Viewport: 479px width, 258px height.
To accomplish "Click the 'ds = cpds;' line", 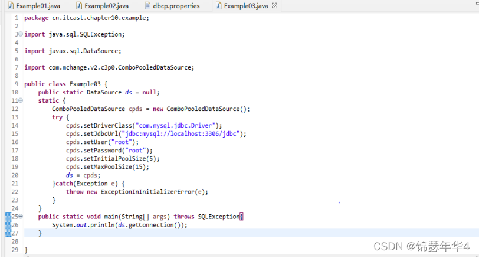I will (x=83, y=175).
